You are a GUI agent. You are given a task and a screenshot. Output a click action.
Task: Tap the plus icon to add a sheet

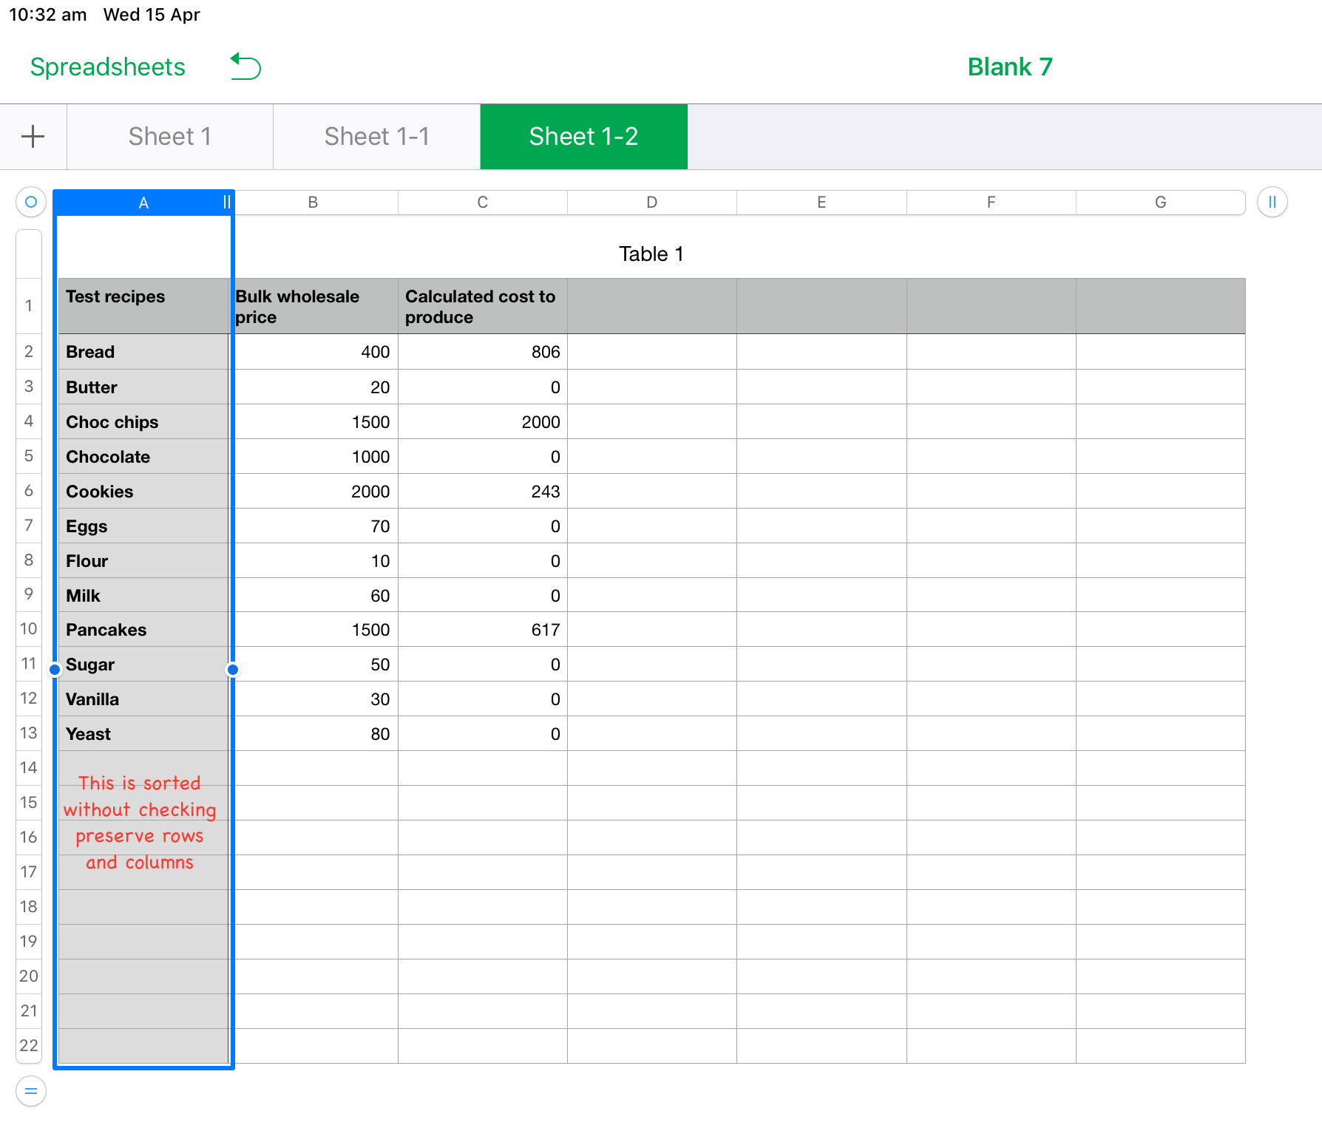(33, 136)
